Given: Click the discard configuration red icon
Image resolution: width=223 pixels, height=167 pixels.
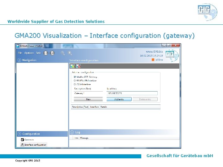Looking at the screenshot, I should (x=78, y=66).
